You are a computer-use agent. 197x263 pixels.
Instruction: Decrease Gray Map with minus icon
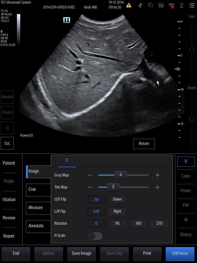pyautogui.click(x=90, y=175)
